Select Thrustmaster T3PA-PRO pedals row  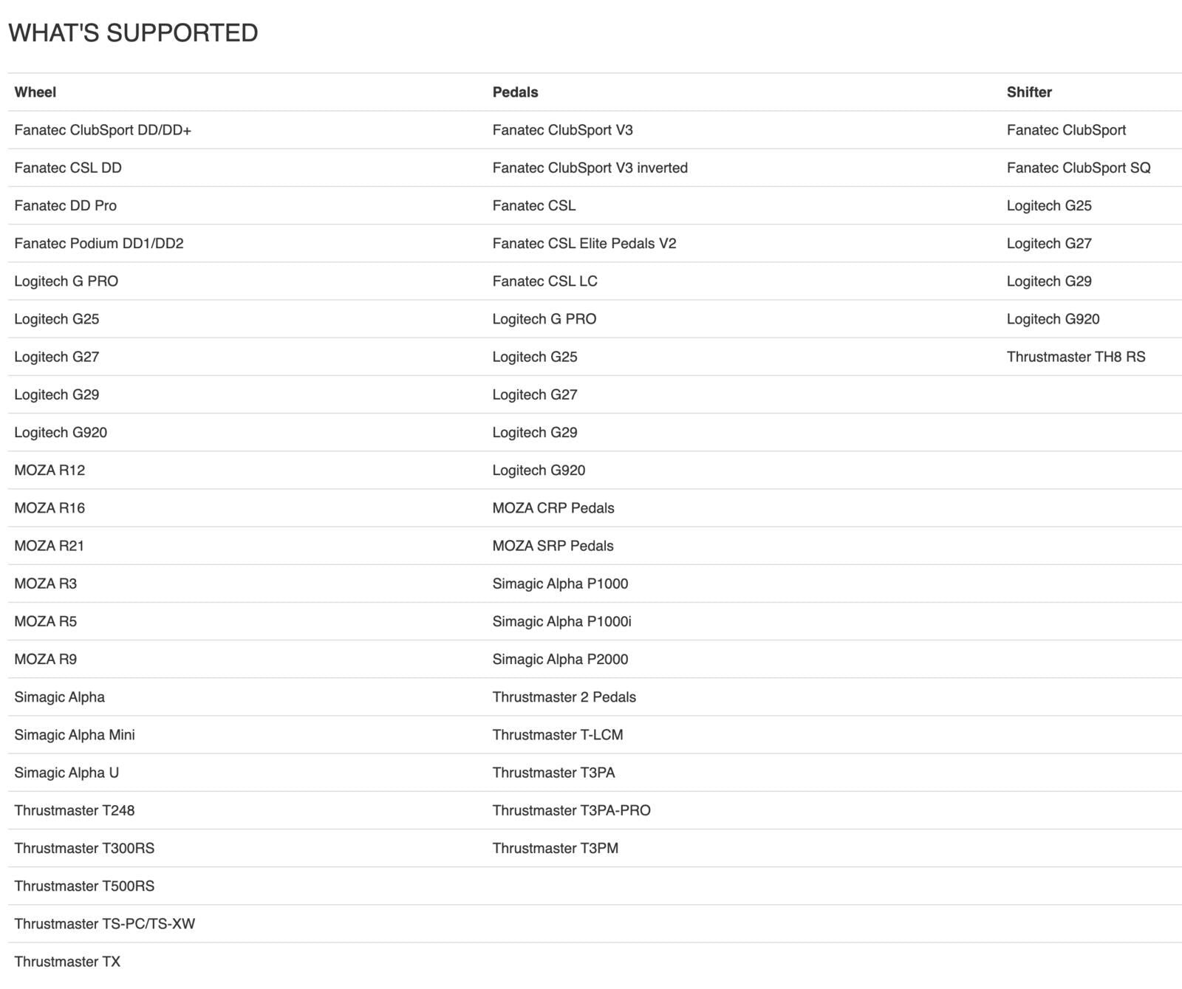click(x=571, y=811)
